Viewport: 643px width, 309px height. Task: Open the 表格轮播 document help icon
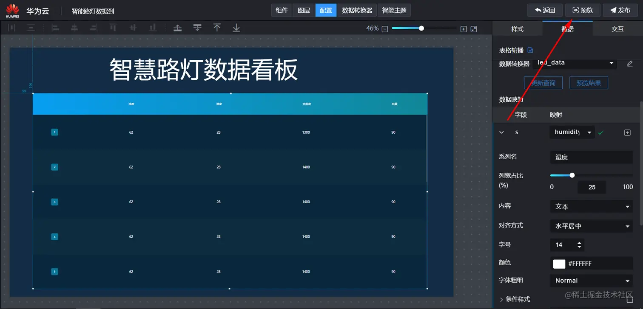[530, 50]
